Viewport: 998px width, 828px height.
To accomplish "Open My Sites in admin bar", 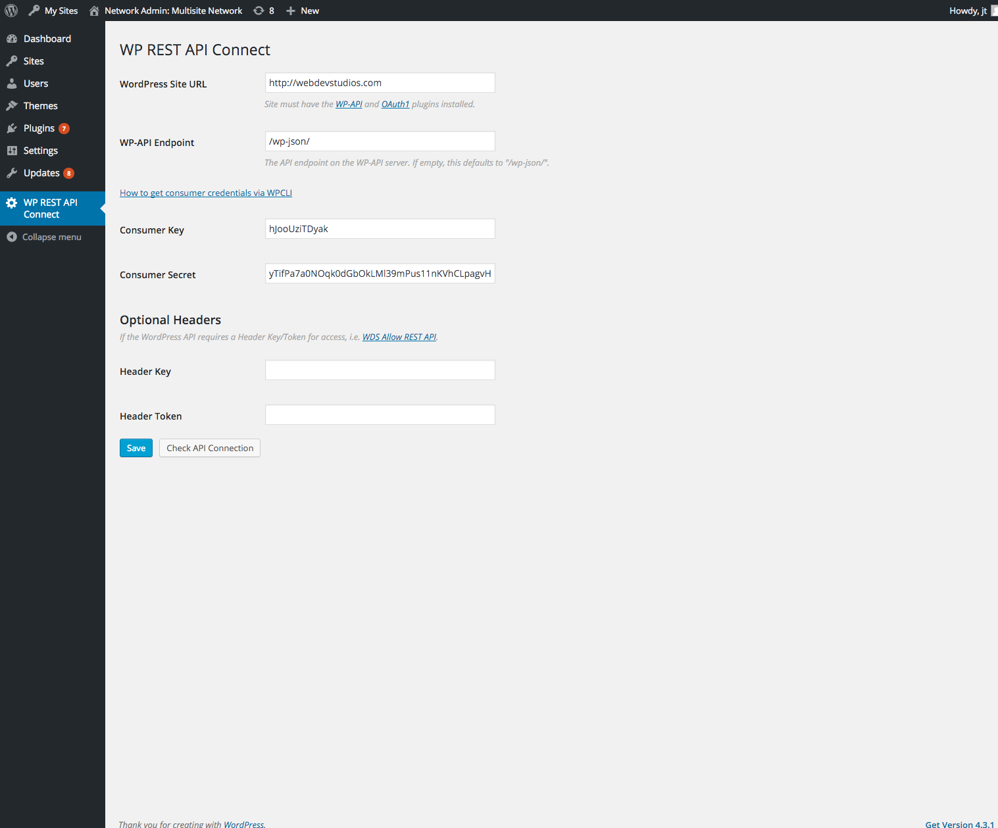I will coord(61,11).
